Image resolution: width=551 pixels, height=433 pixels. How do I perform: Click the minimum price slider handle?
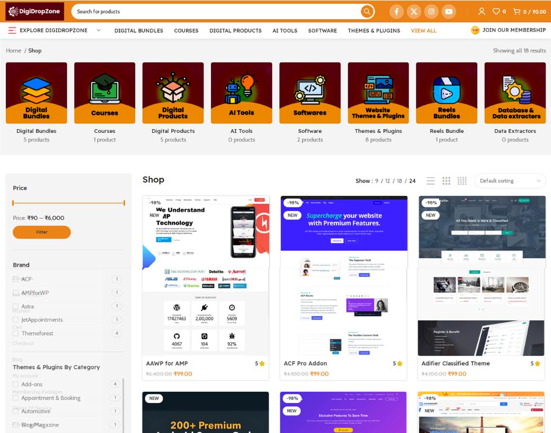pos(13,203)
